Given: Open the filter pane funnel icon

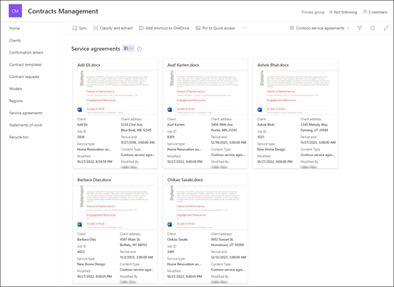Looking at the screenshot, I should [x=360, y=28].
